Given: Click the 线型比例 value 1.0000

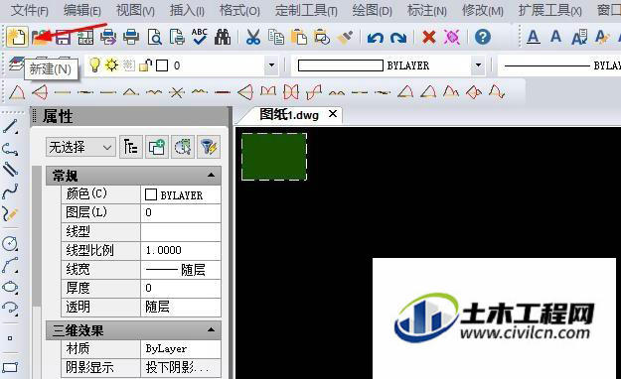Looking at the screenshot, I should tap(181, 250).
